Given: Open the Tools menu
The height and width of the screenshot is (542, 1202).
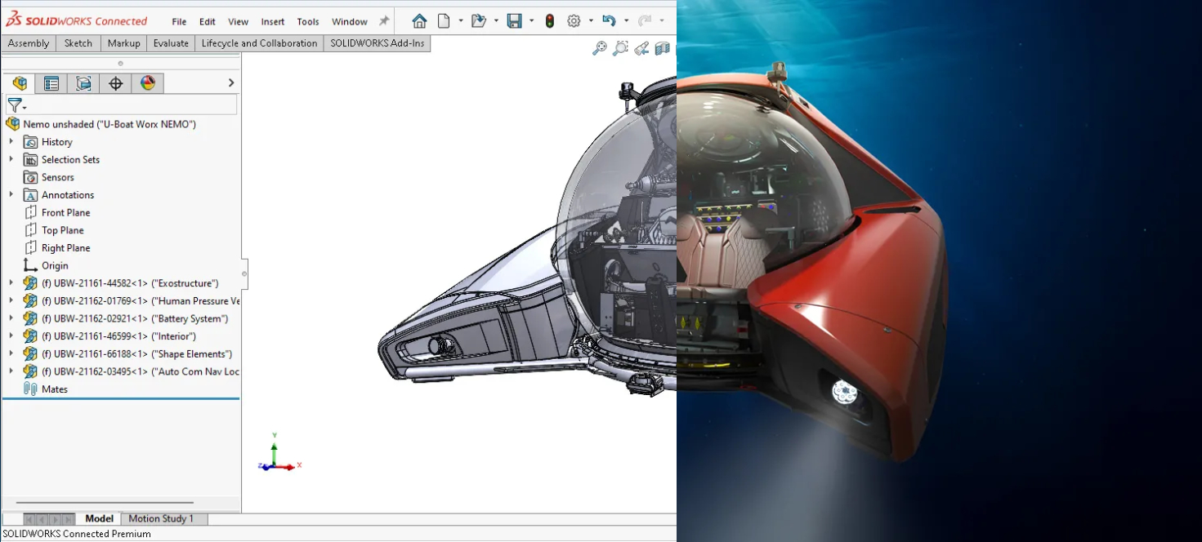Looking at the screenshot, I should coord(308,21).
